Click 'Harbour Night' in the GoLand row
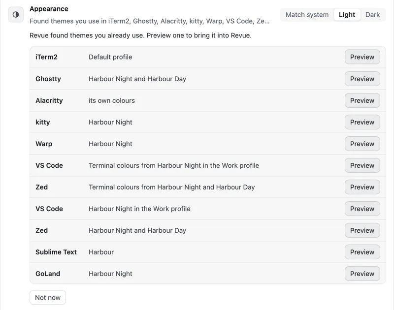 pos(110,274)
